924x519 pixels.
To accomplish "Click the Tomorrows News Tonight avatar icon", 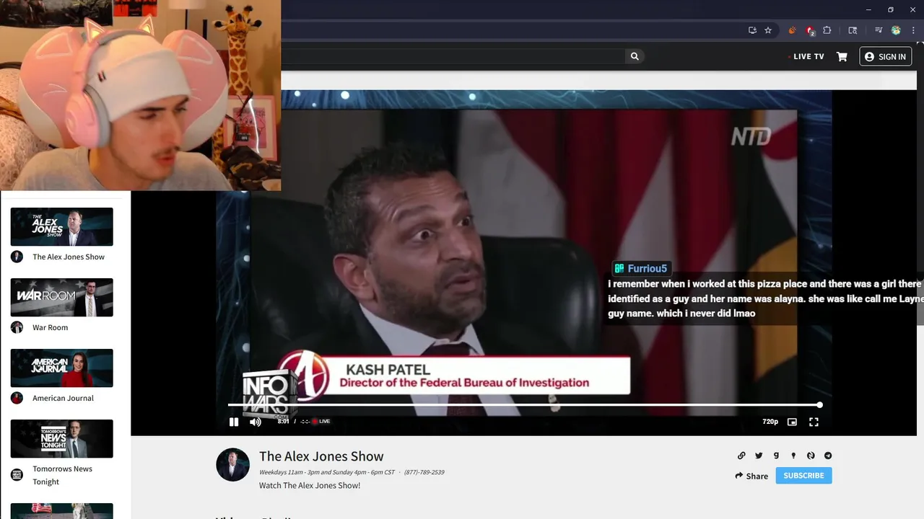I will [x=17, y=475].
